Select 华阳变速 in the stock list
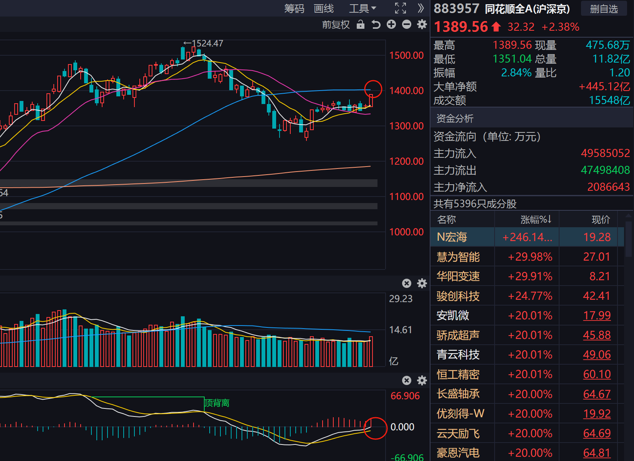The width and height of the screenshot is (634, 461). [458, 276]
